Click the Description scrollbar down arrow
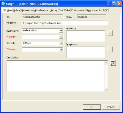123x113 pixels. 106,90
